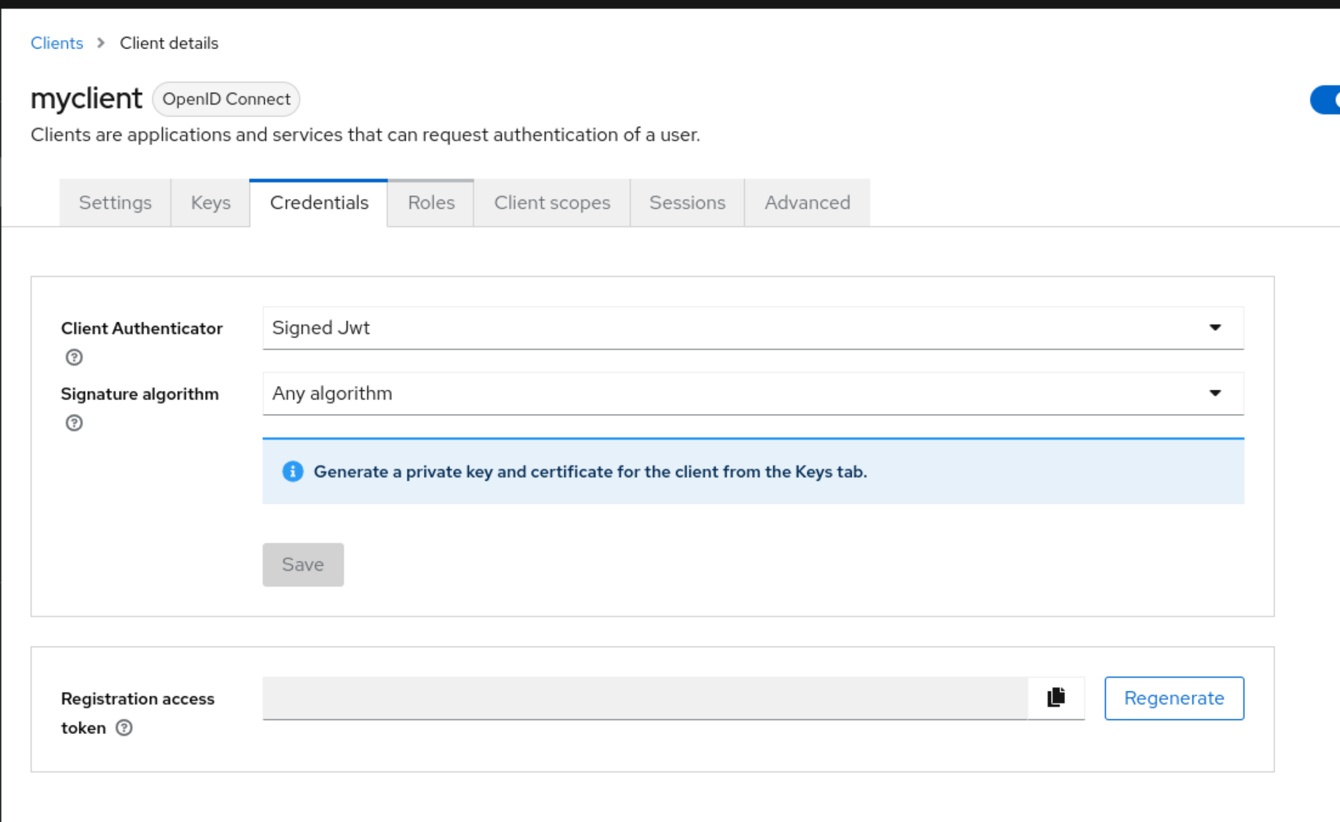Click the Regenerate button for the access token
This screenshot has height=822, width=1340.
pyautogui.click(x=1174, y=697)
